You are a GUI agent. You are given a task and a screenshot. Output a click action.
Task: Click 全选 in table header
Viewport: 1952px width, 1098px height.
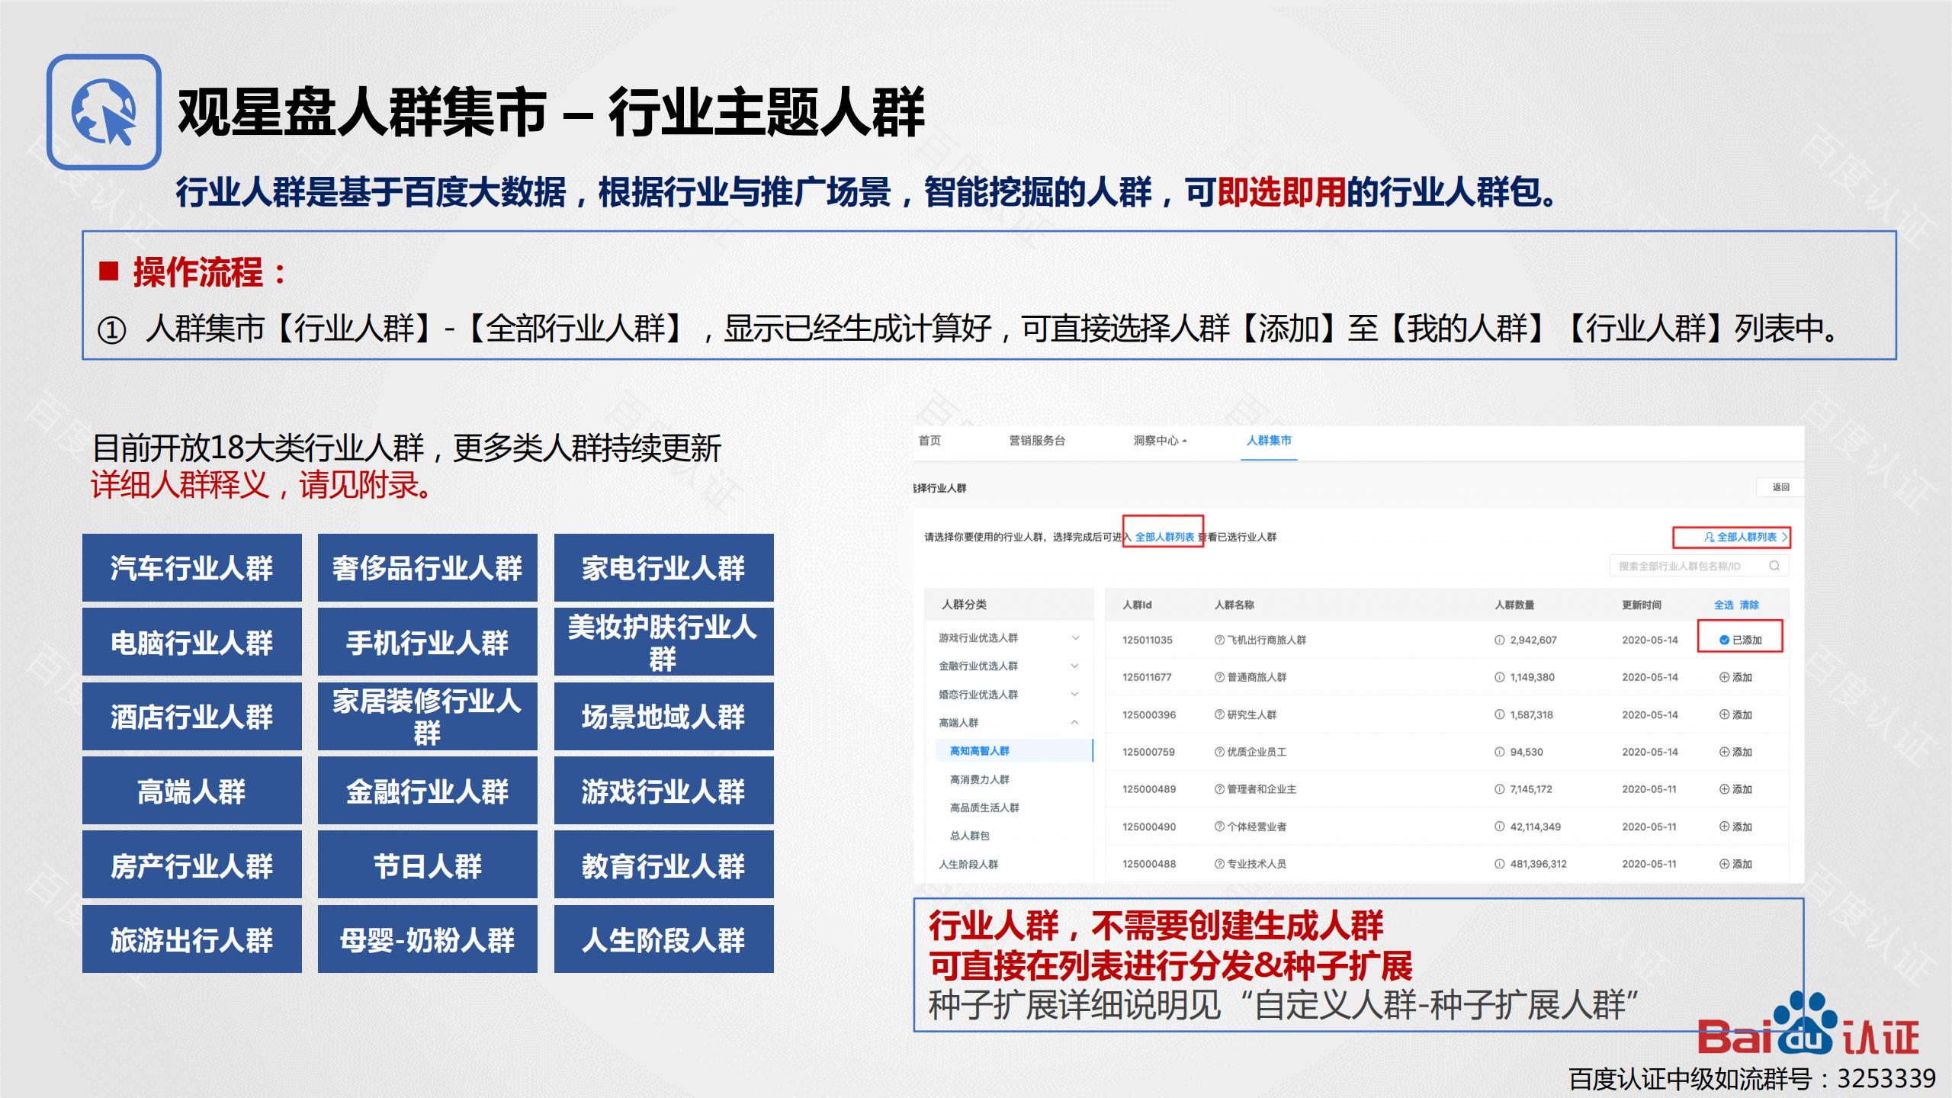click(x=1723, y=605)
